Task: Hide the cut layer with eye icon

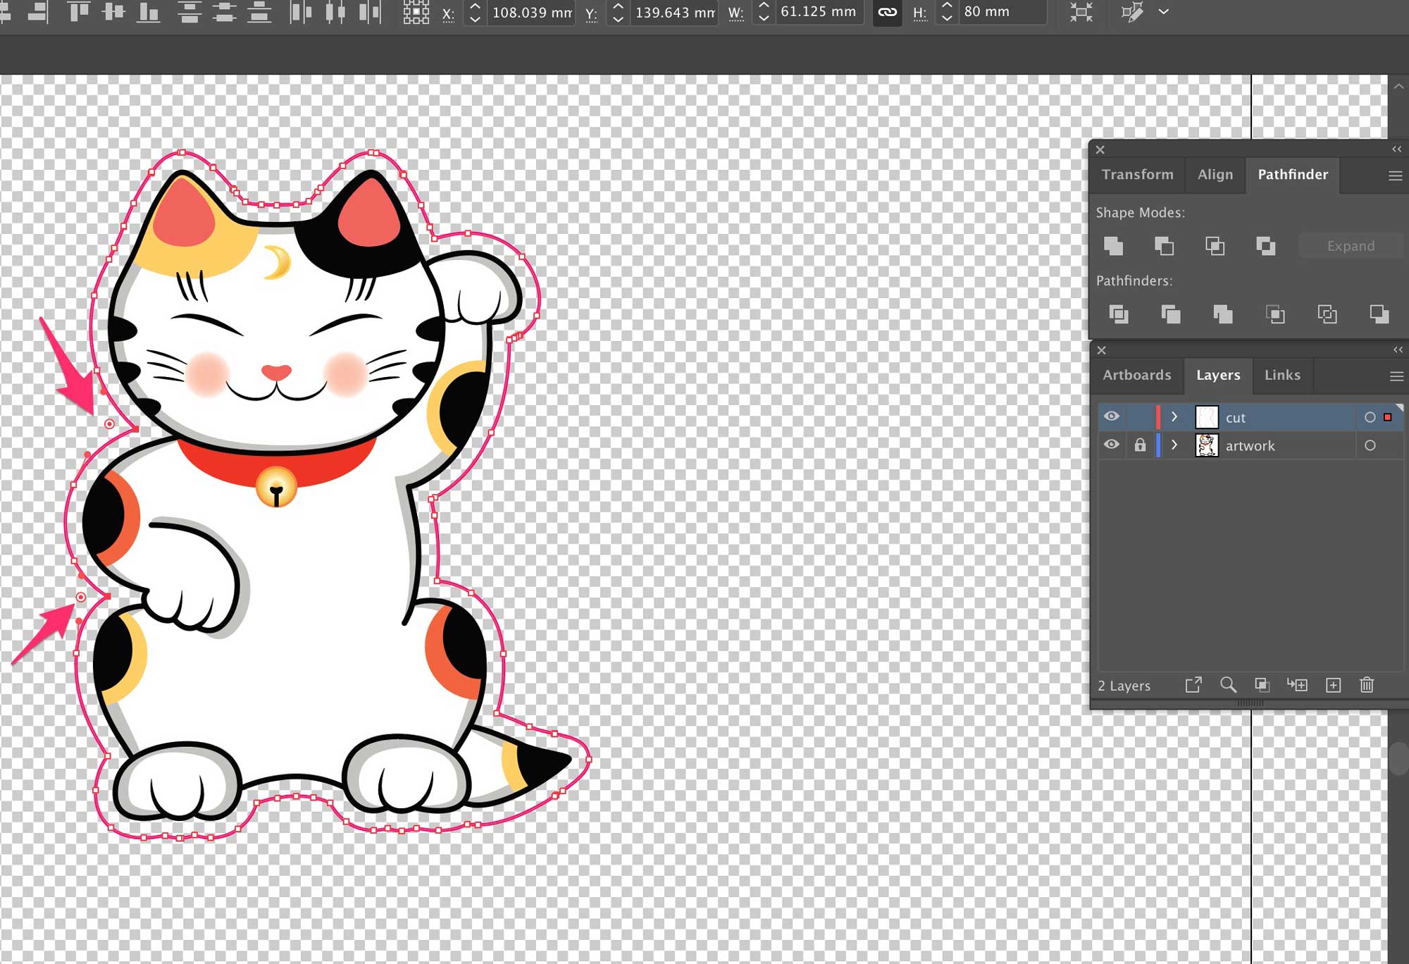Action: pyautogui.click(x=1111, y=416)
